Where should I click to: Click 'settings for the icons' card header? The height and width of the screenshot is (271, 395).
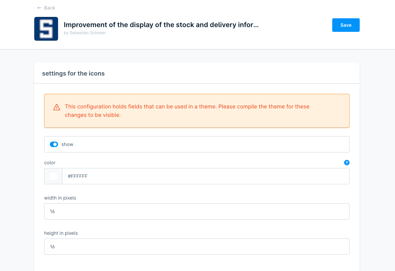click(73, 74)
